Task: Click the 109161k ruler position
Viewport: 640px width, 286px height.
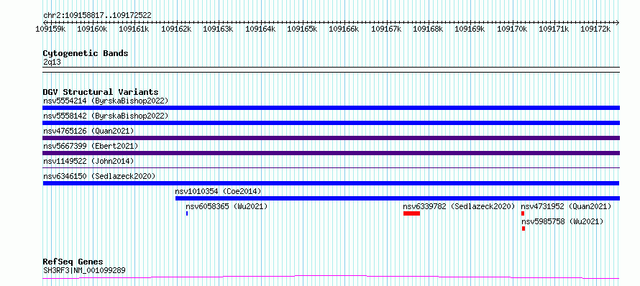Action: (134, 29)
